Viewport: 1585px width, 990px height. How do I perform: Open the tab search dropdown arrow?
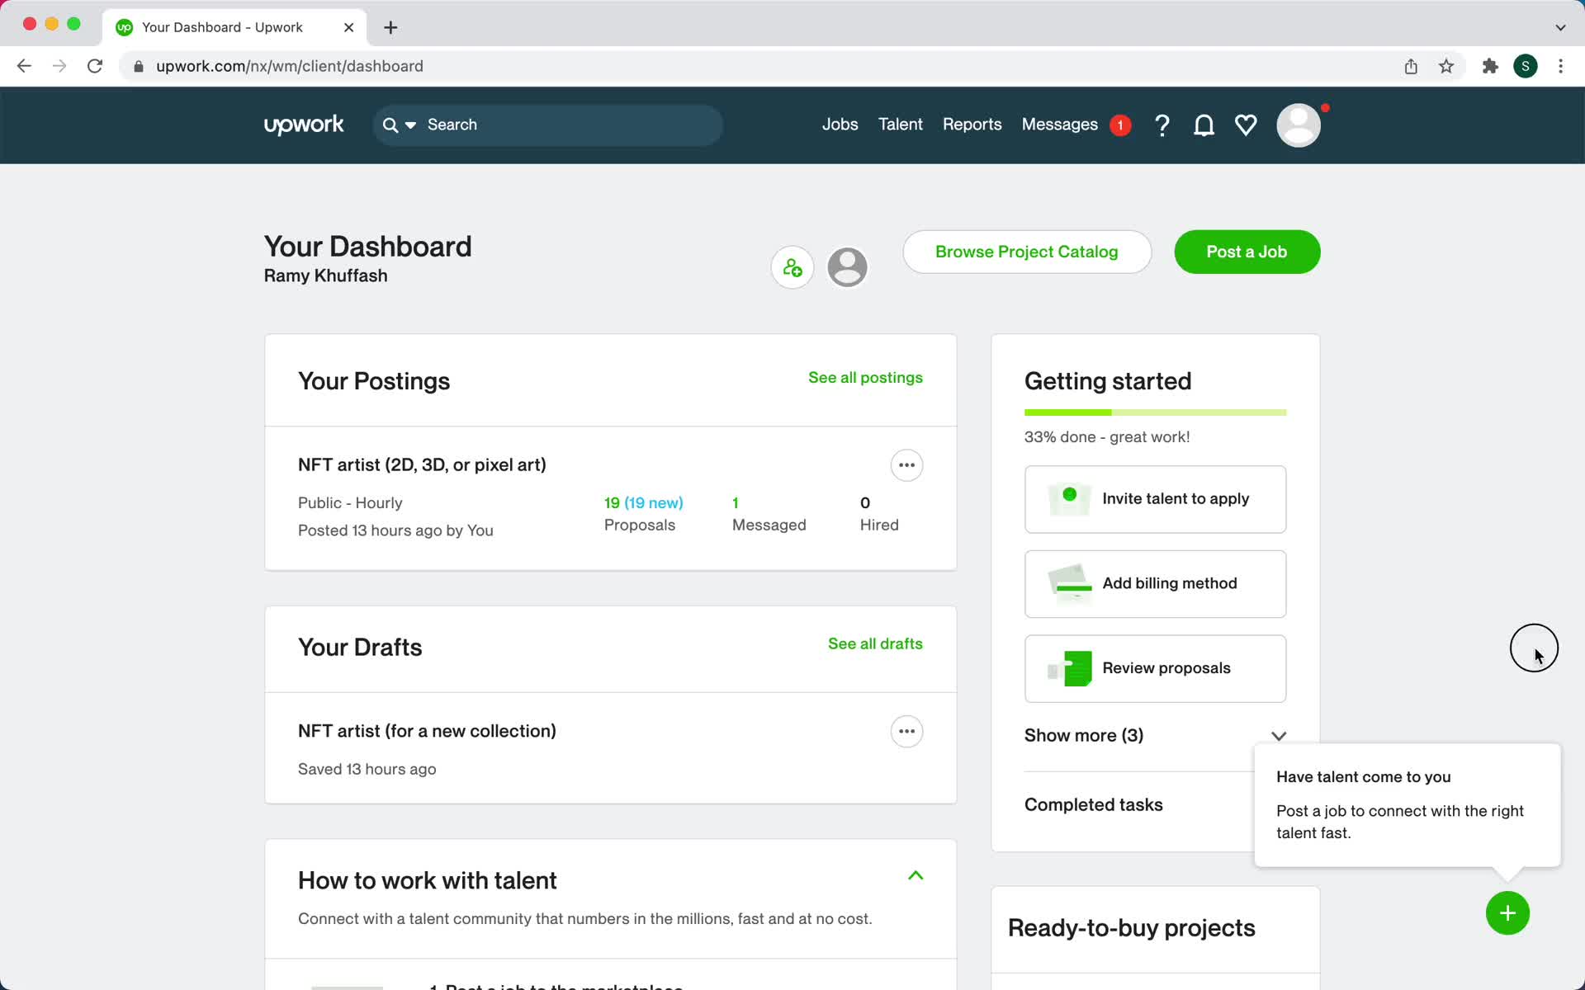pyautogui.click(x=1560, y=27)
